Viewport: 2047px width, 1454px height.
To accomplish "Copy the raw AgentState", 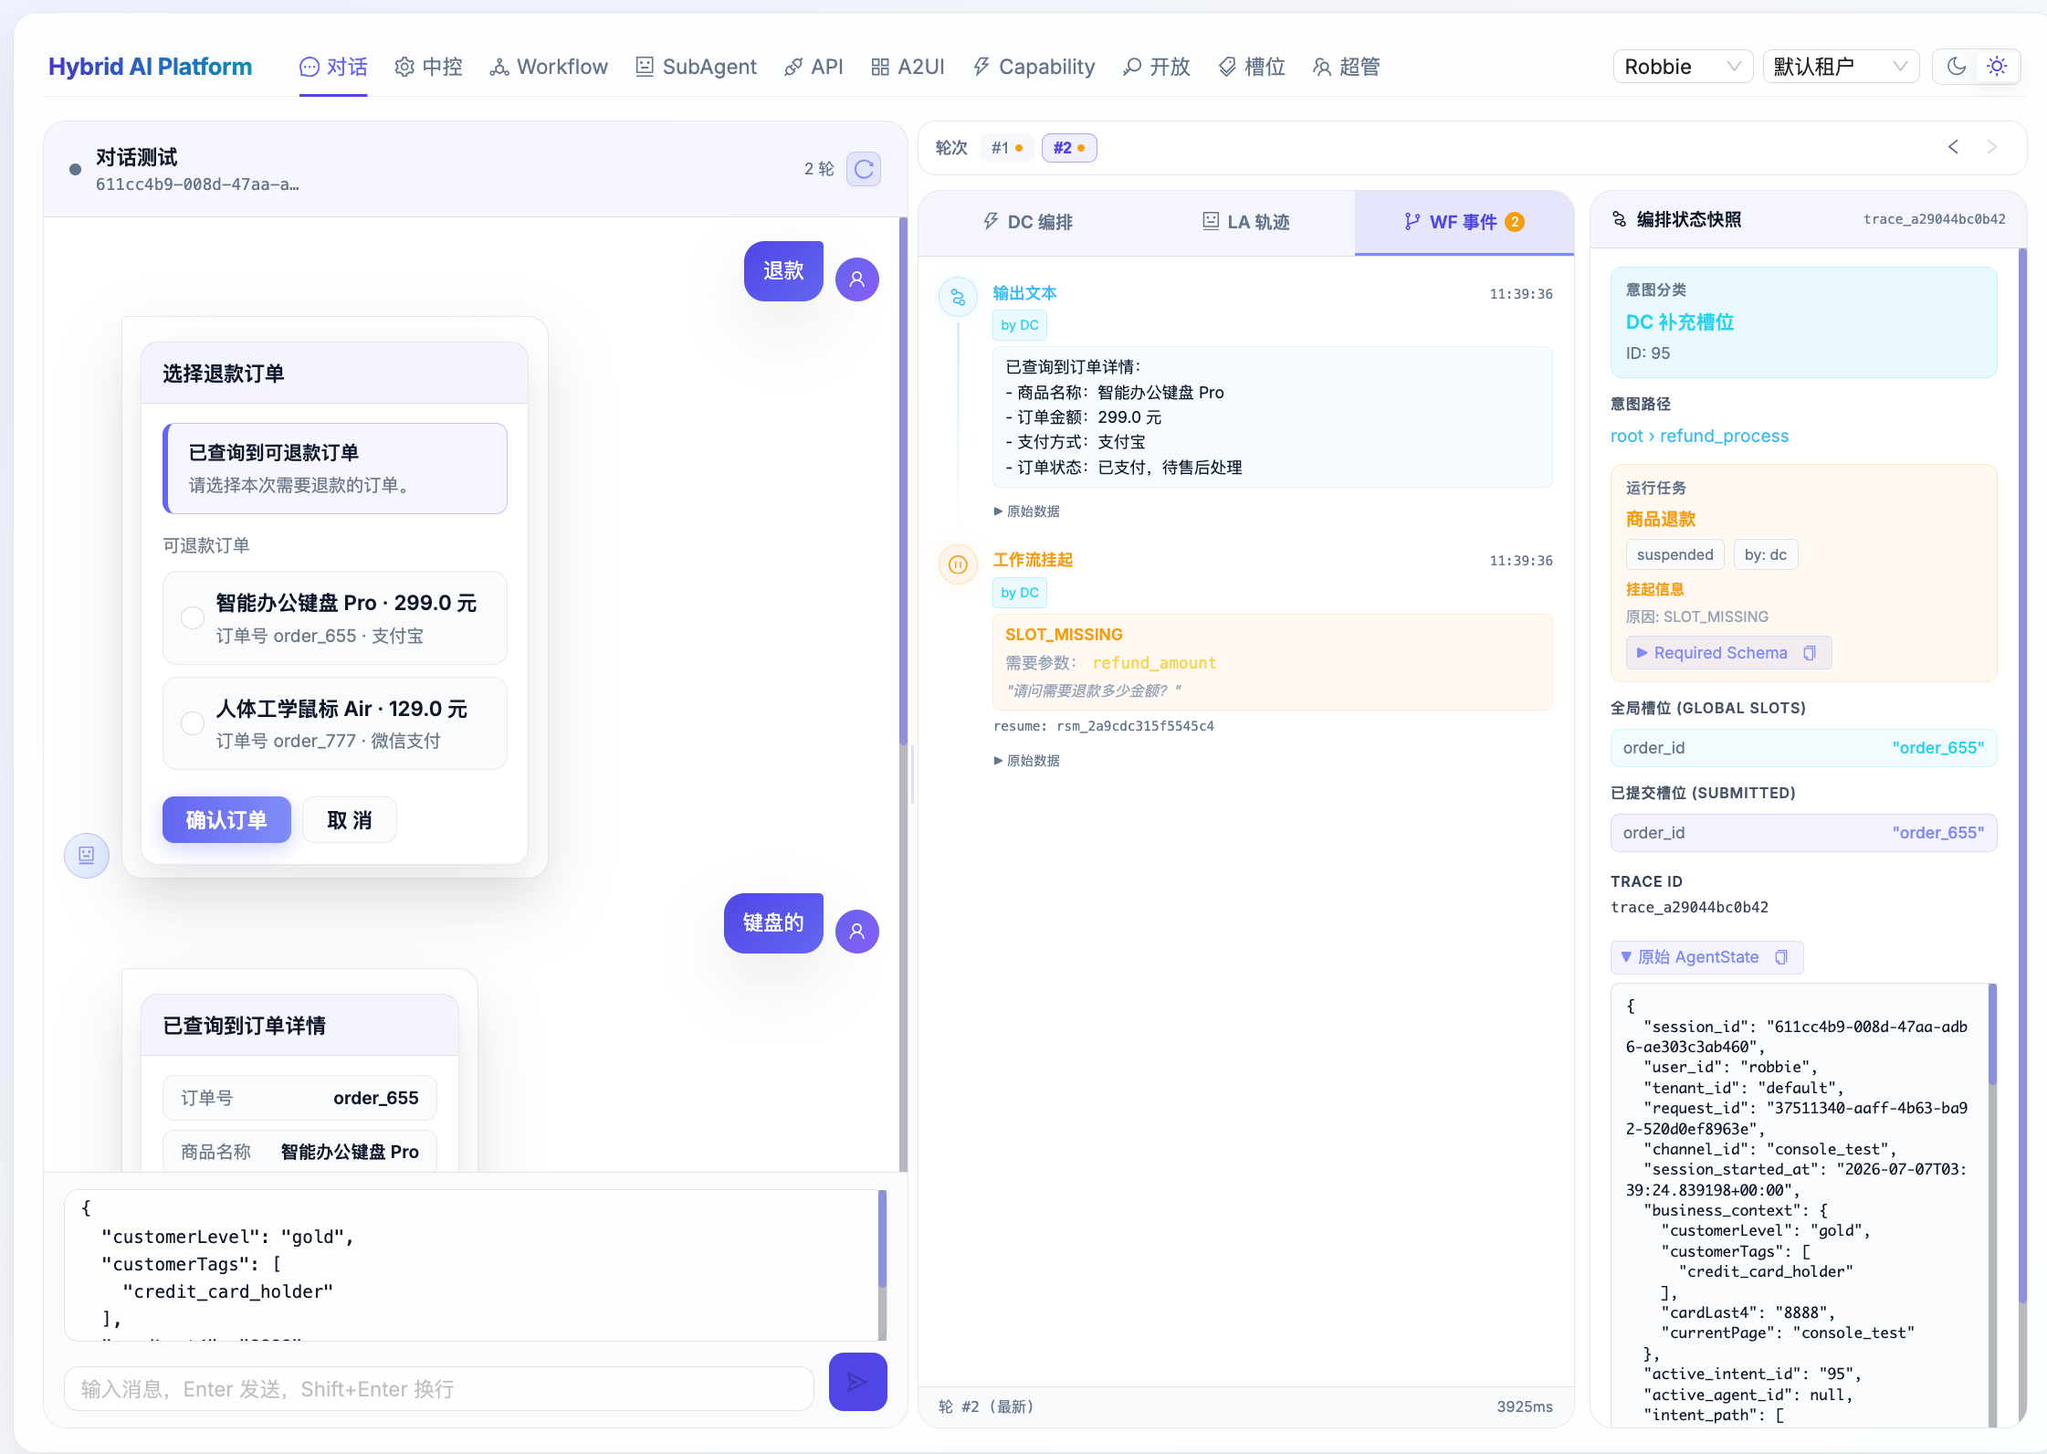I will point(1781,957).
